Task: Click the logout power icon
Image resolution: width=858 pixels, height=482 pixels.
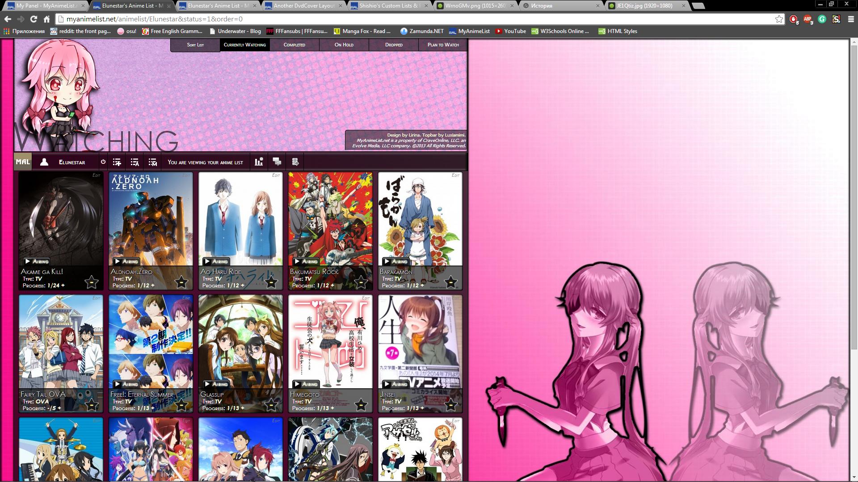Action: [103, 162]
